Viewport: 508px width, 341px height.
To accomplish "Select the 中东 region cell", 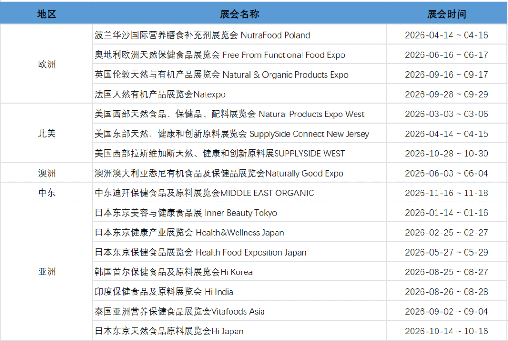I will coord(46,193).
